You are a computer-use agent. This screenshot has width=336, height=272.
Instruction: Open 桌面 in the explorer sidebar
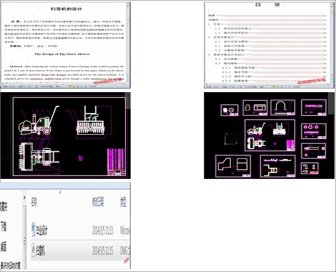click(3, 247)
